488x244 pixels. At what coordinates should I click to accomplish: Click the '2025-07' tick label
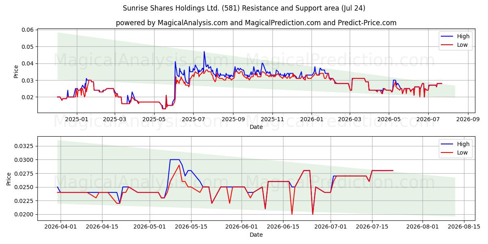(x=194, y=119)
